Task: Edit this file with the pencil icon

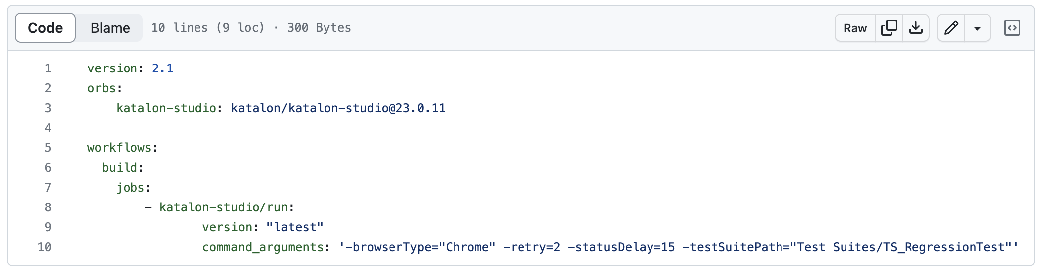Action: point(951,28)
